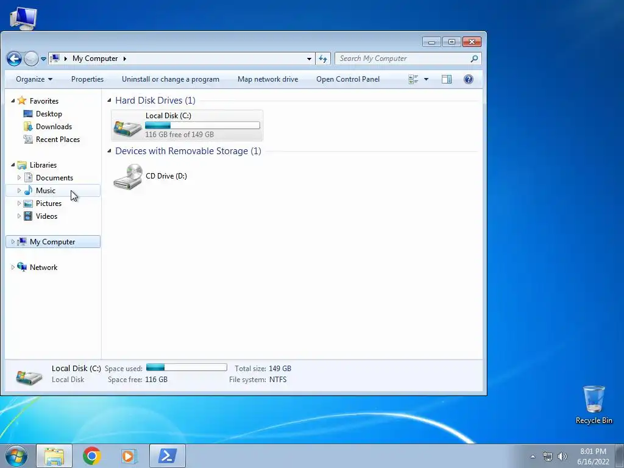
Task: Show hidden tray icons arrow
Action: pos(533,456)
